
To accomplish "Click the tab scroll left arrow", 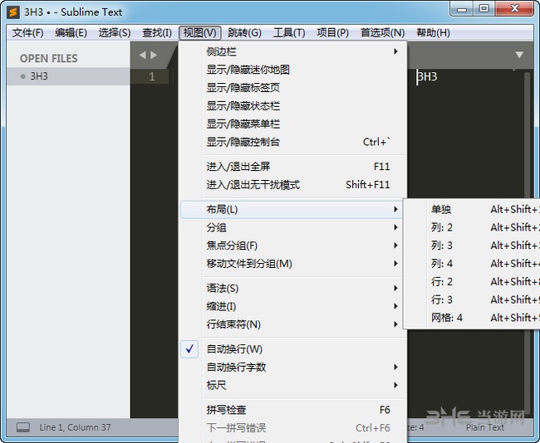I will [143, 55].
